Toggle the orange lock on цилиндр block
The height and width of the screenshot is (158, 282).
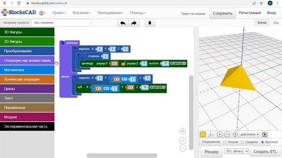[x=123, y=63]
